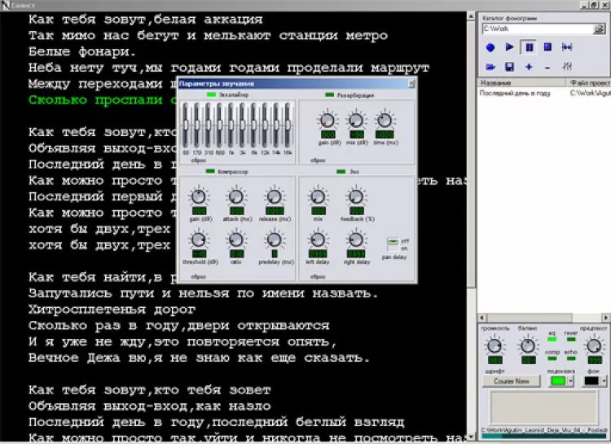Screen dimensions: 611x444
Task: Click the баланс balance knob
Action: 528,345
